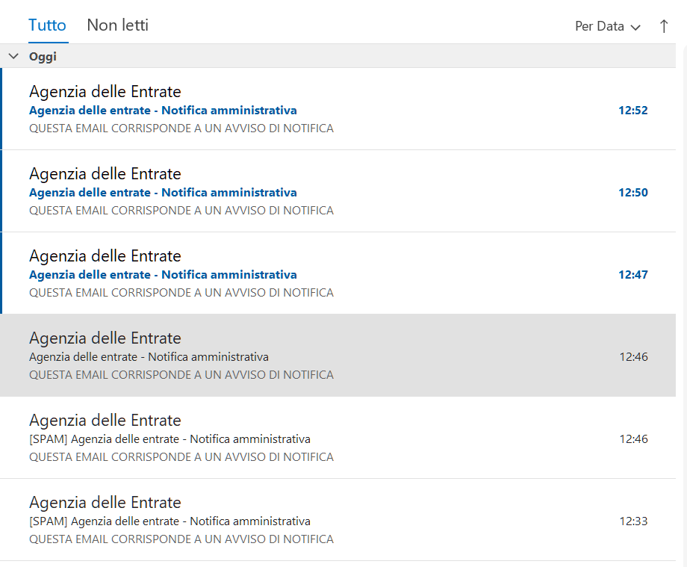This screenshot has width=687, height=567.
Task: Click the sender name of the highlighted email
Action: click(x=105, y=338)
